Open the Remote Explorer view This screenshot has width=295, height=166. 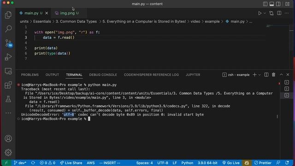pyautogui.click(x=8, y=71)
